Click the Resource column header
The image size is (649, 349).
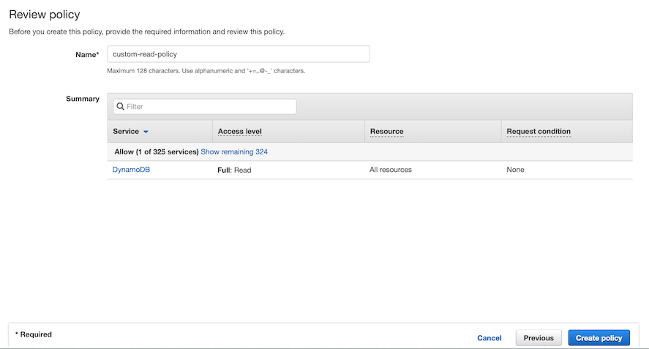(387, 132)
